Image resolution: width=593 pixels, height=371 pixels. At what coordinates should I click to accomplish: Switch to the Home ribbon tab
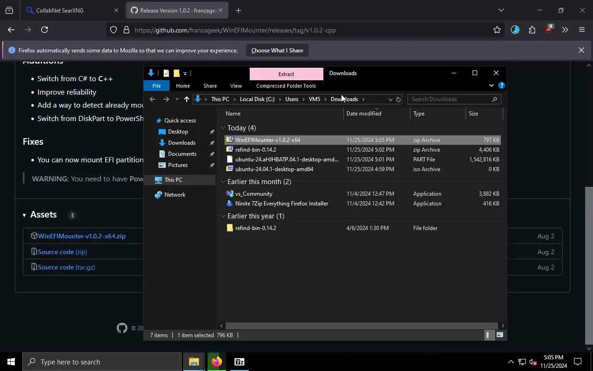coord(183,86)
